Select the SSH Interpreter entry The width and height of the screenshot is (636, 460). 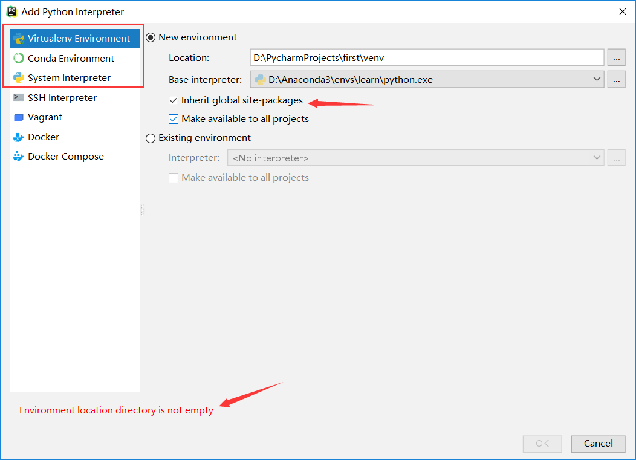click(x=75, y=97)
